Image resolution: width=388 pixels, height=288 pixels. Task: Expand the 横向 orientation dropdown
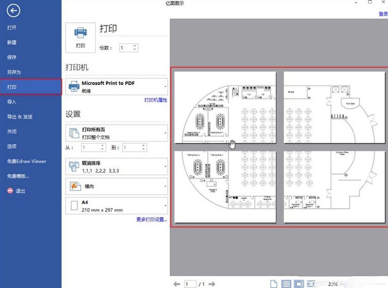(116, 186)
